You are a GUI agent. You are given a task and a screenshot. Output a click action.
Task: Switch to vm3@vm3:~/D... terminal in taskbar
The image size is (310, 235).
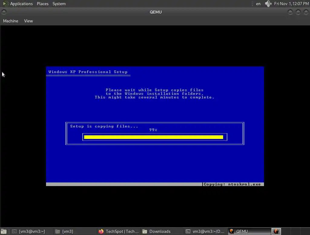click(206, 231)
